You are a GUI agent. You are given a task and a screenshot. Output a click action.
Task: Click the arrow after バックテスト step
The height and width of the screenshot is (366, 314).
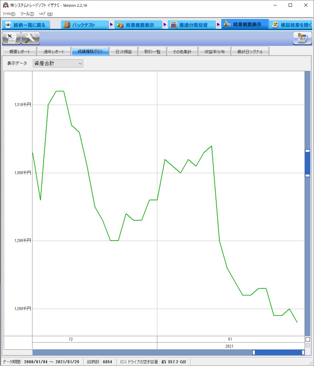click(111, 25)
